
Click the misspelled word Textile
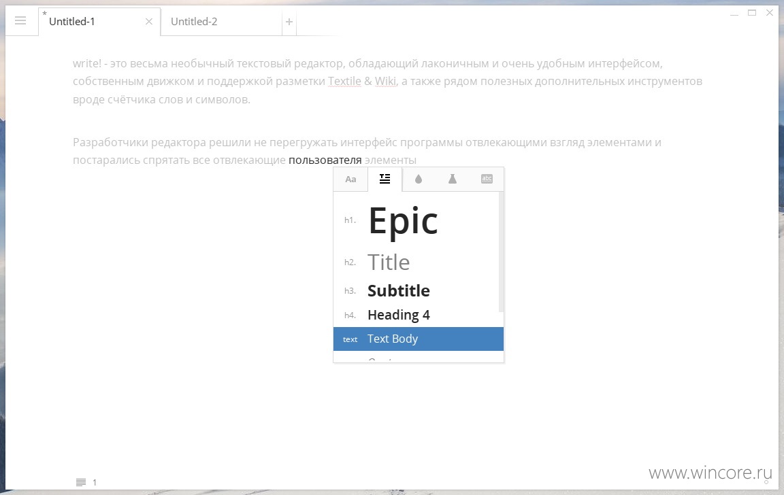344,82
